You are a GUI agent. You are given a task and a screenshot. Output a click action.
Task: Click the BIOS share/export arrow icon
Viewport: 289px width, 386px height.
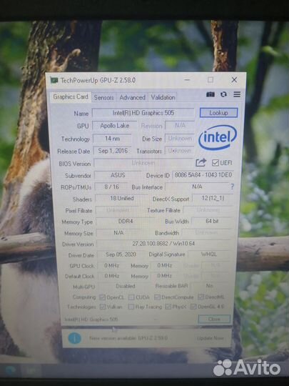click(x=201, y=162)
